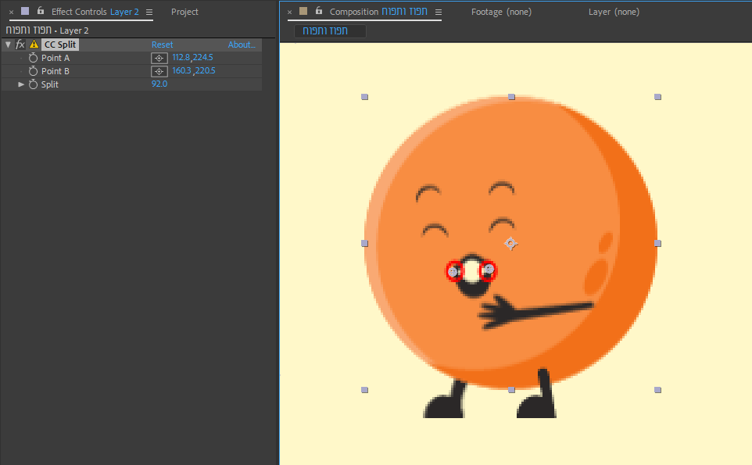
Task: Click the top-center layer transform handle
Action: point(511,97)
